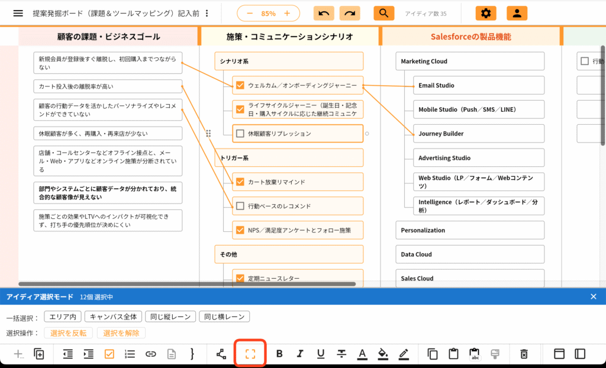Open the settings gear icon
606x368 pixels.
486,12
